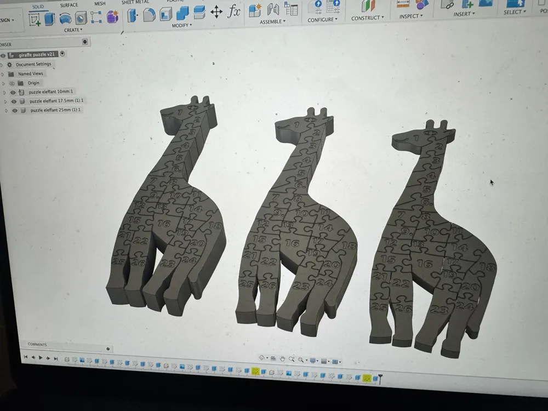The width and height of the screenshot is (548, 411).
Task: Click the Insert component plus icon
Action: (467, 4)
